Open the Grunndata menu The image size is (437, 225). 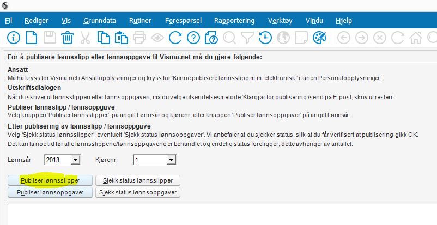coord(100,21)
